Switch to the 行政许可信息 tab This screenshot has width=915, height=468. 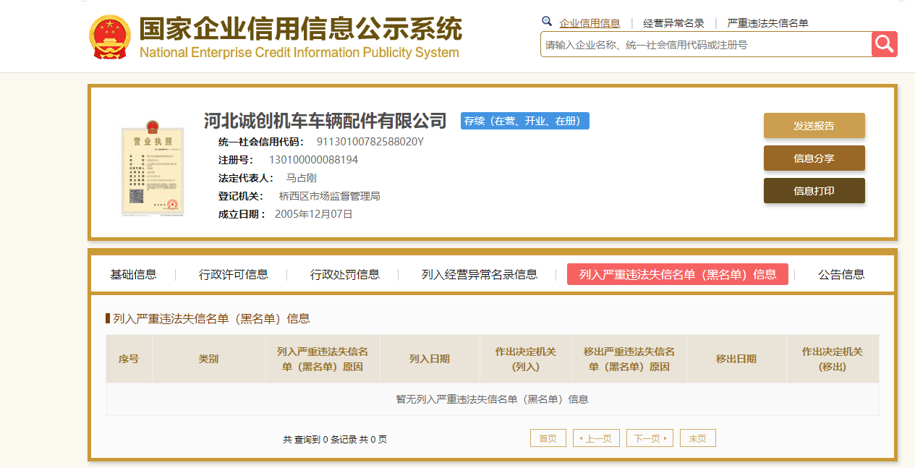click(x=234, y=274)
